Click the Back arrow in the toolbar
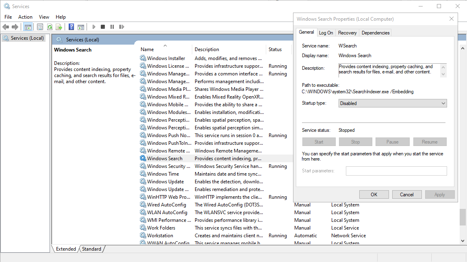The image size is (467, 262). pyautogui.click(x=6, y=27)
